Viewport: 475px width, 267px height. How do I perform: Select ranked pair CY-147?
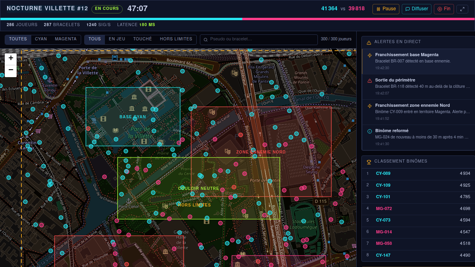tap(418, 255)
